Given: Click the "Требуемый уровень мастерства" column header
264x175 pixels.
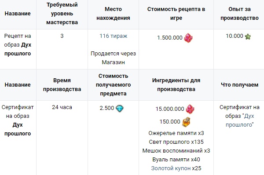Looking at the screenshot, I should coord(62,14).
